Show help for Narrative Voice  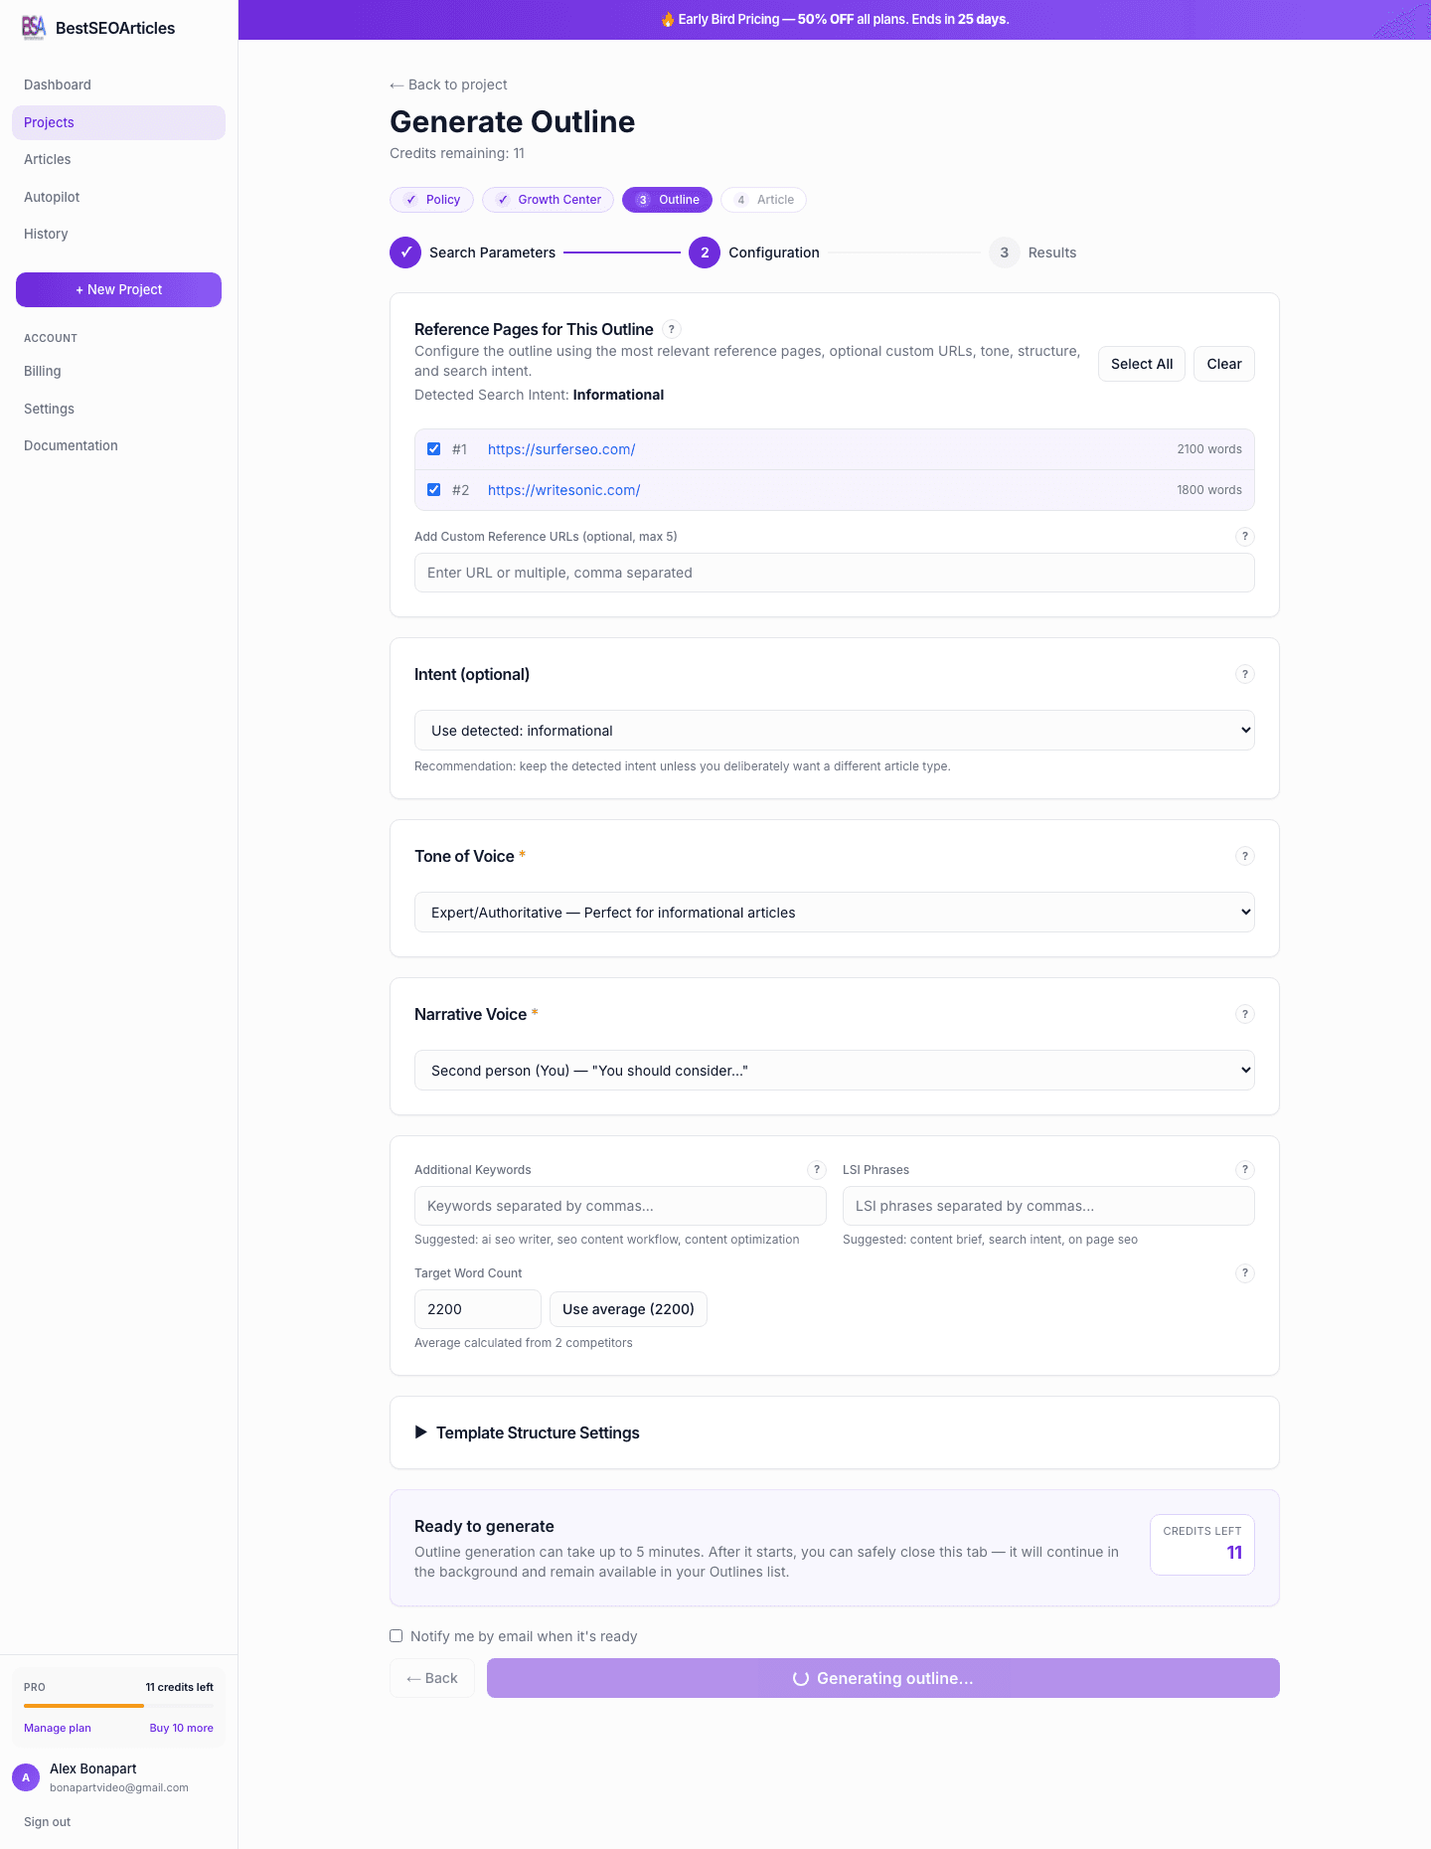pos(1244,1014)
